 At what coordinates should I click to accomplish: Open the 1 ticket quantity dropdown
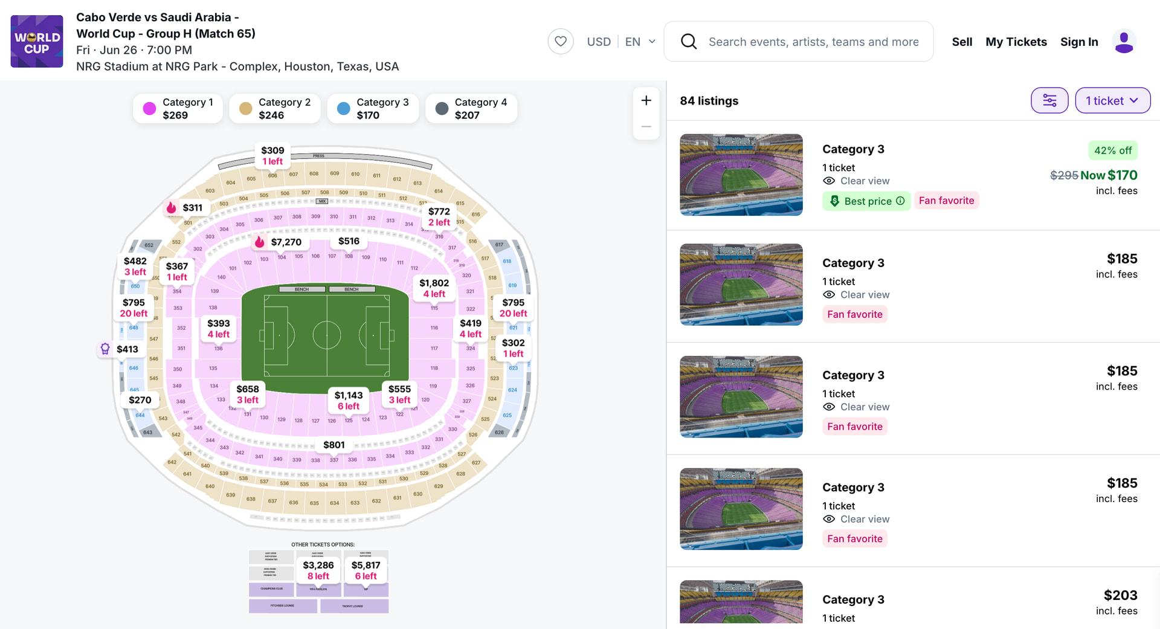tap(1112, 100)
